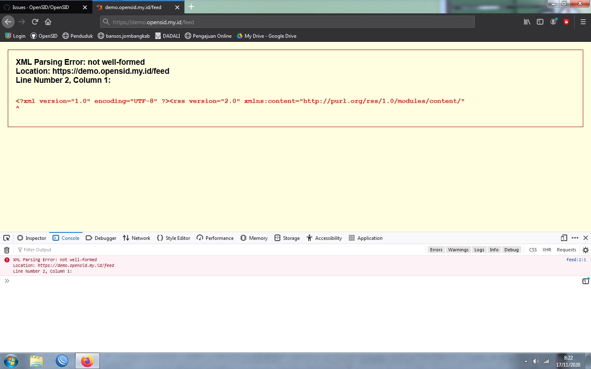The height and width of the screenshot is (369, 591).
Task: Activate the element picker in DevTools
Action: (7, 238)
